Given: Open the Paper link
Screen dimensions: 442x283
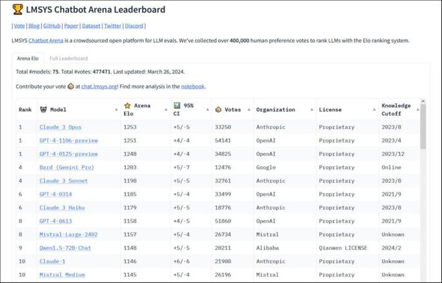Looking at the screenshot, I should pos(71,25).
